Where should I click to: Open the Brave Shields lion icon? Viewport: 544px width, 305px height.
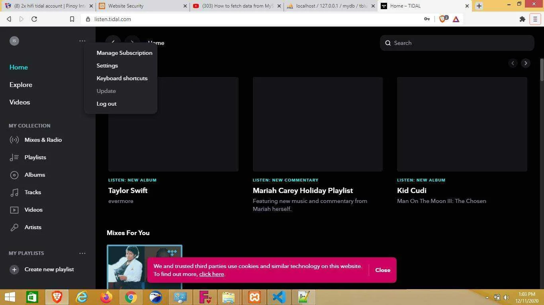(x=442, y=19)
